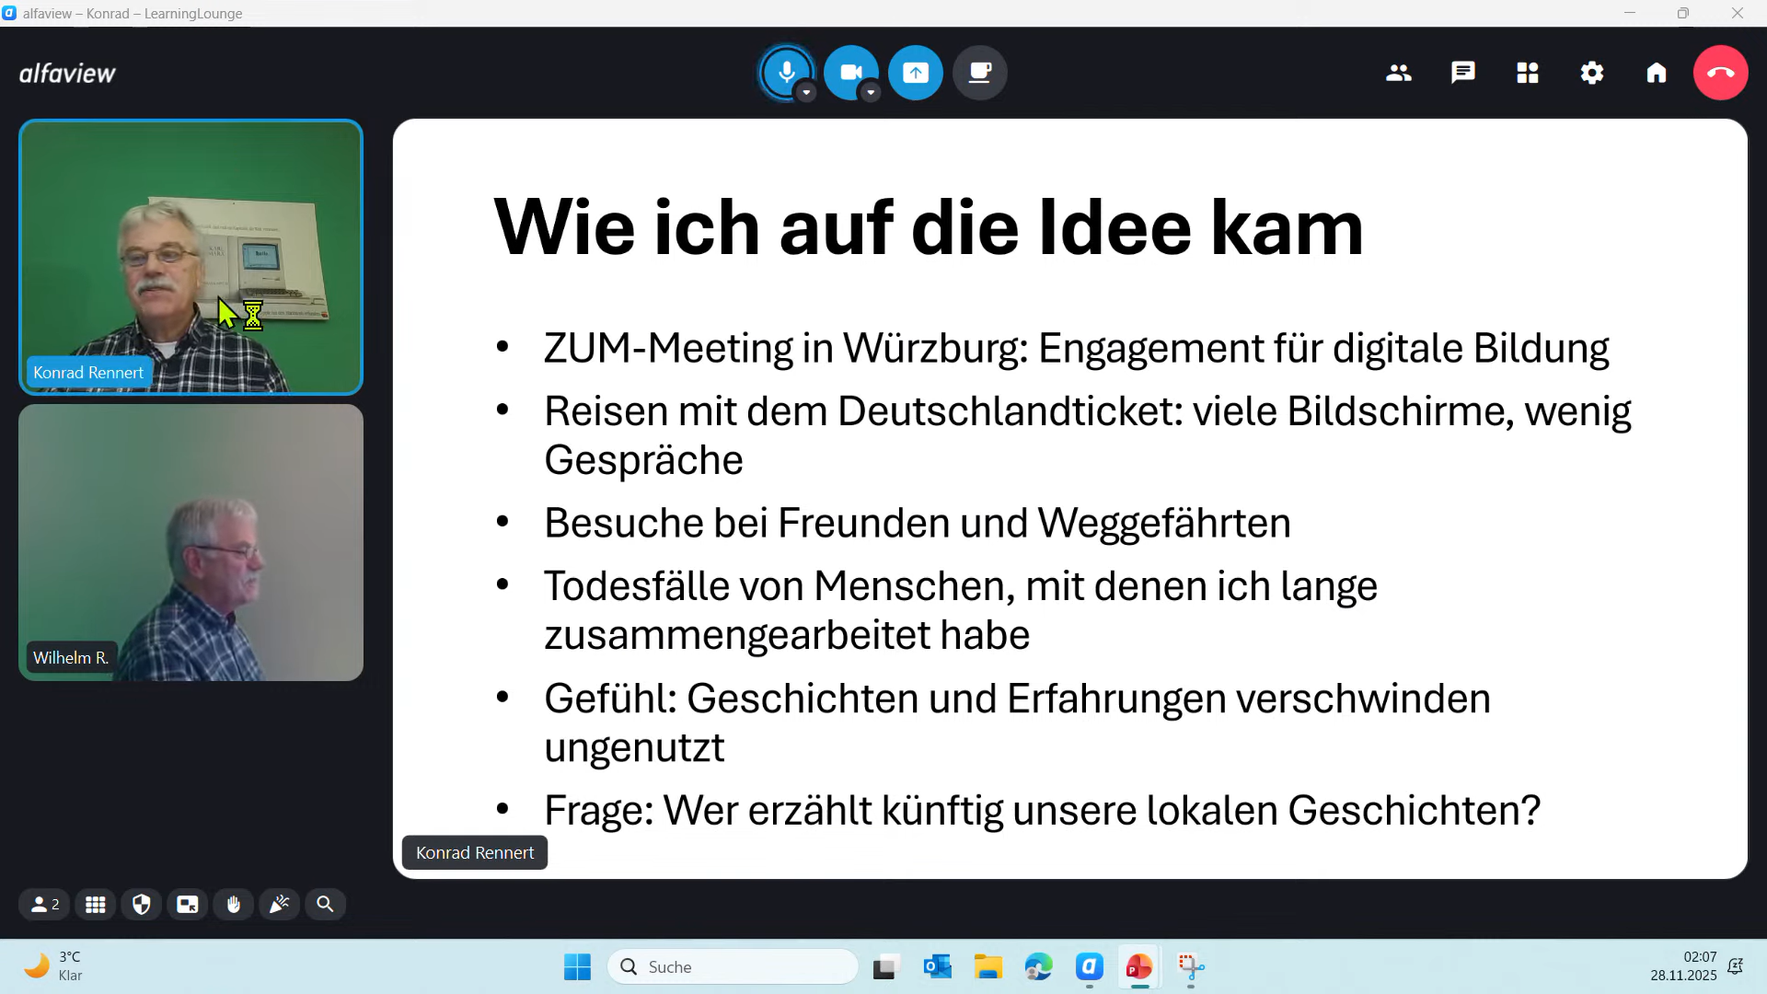Toggle screen sharing upload button

point(915,73)
